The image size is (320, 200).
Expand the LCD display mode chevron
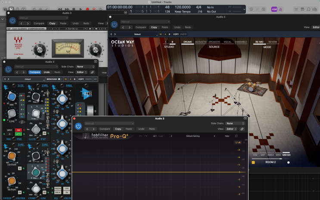pos(244,9)
